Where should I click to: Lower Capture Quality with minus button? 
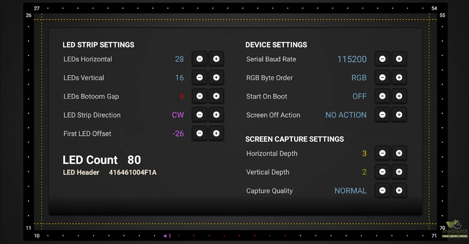click(x=382, y=191)
